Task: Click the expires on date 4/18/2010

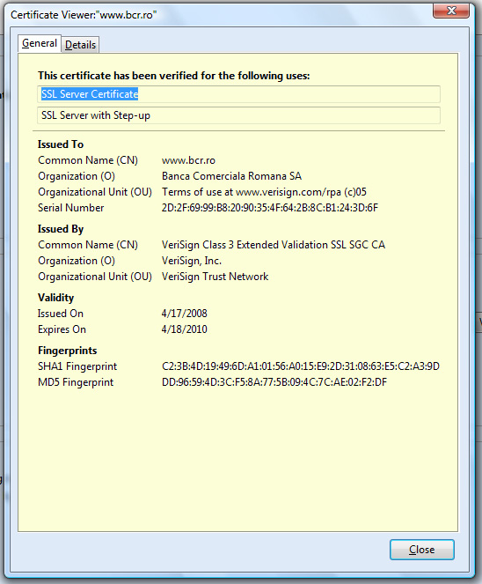Action: [184, 329]
